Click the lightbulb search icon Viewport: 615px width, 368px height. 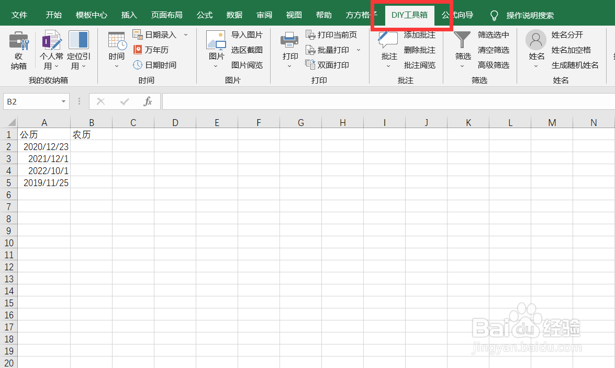(494, 15)
